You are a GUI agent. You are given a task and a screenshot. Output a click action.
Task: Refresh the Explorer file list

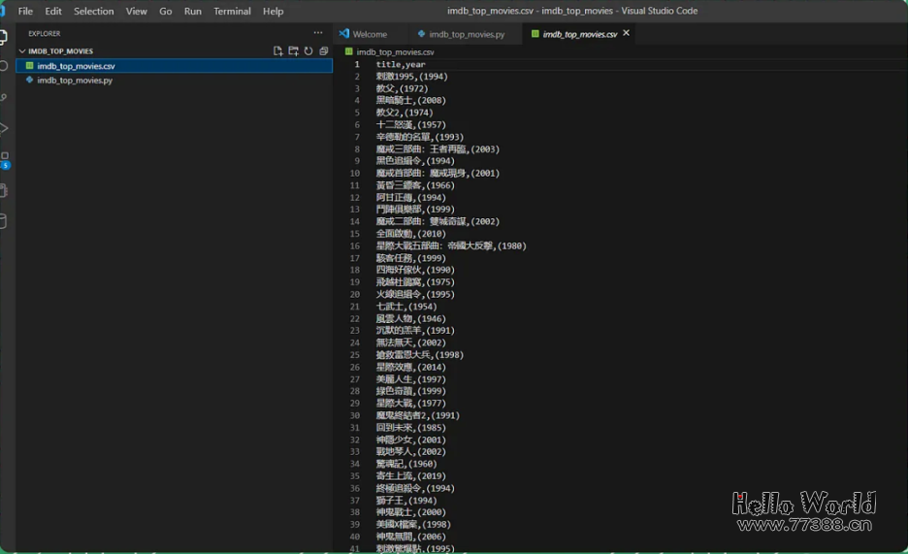(308, 51)
